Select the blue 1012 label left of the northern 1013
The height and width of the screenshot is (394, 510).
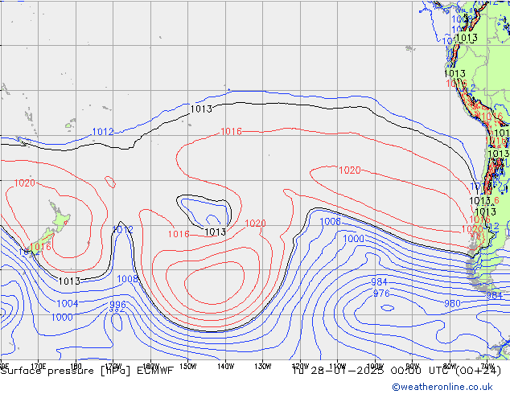point(103,132)
